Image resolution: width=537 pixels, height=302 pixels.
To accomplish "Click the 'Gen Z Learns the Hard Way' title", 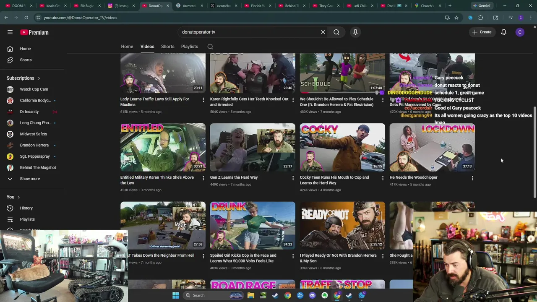I will (234, 177).
